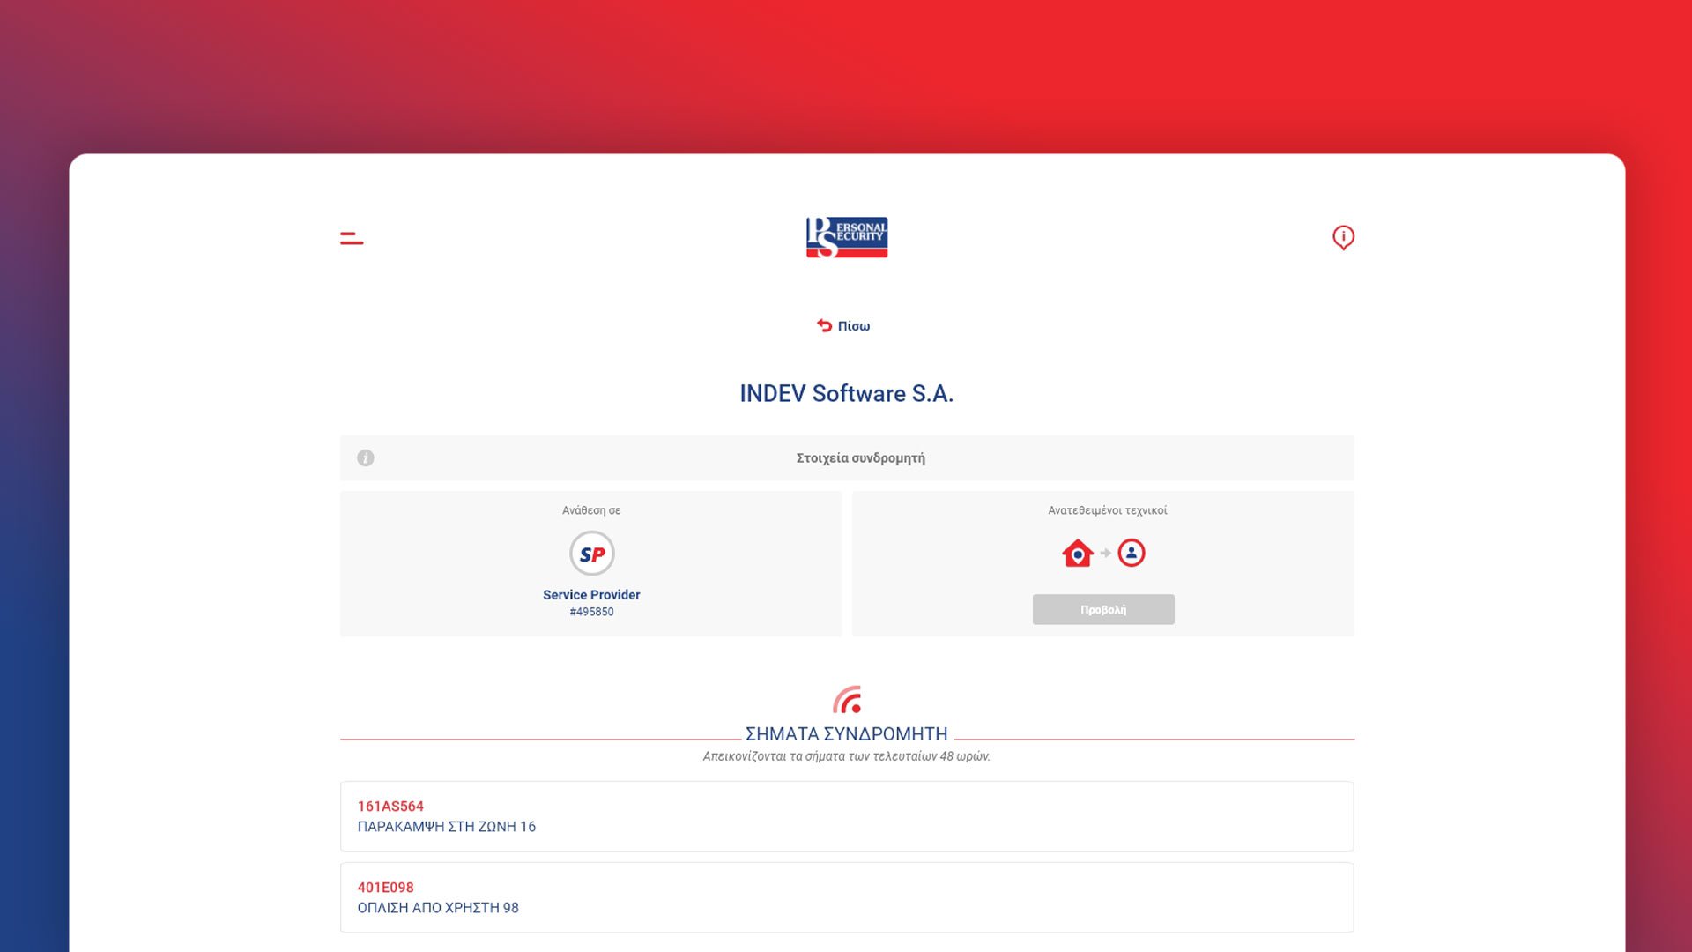The image size is (1692, 952).
Task: Click the Ανατεθειμένοι τεχνικοί label
Action: click(1108, 510)
